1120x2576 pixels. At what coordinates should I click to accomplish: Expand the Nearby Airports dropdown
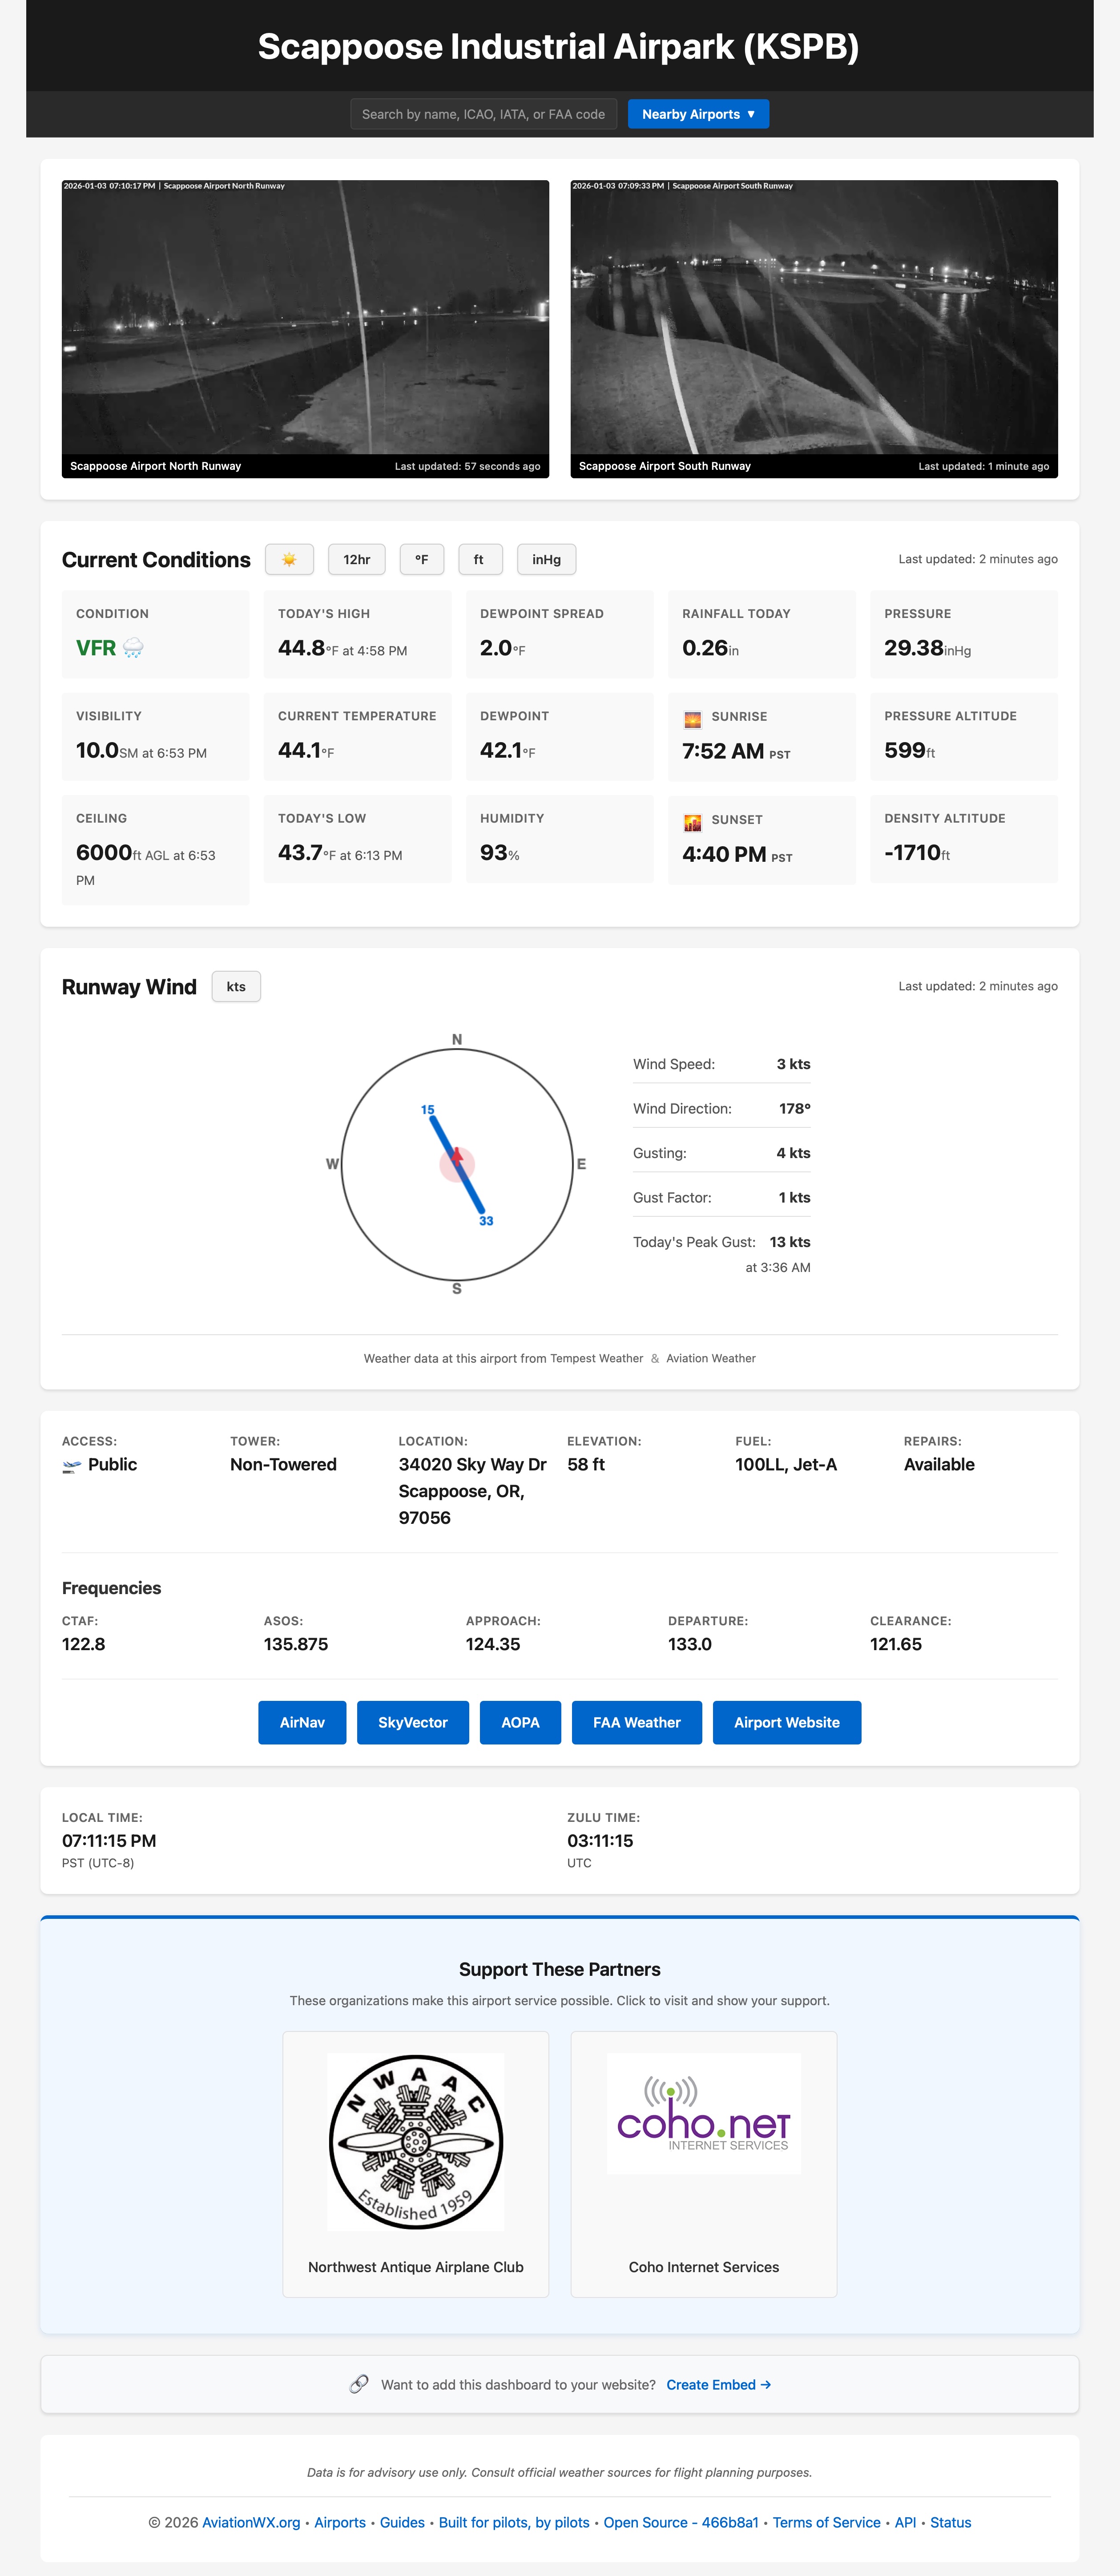pos(698,114)
